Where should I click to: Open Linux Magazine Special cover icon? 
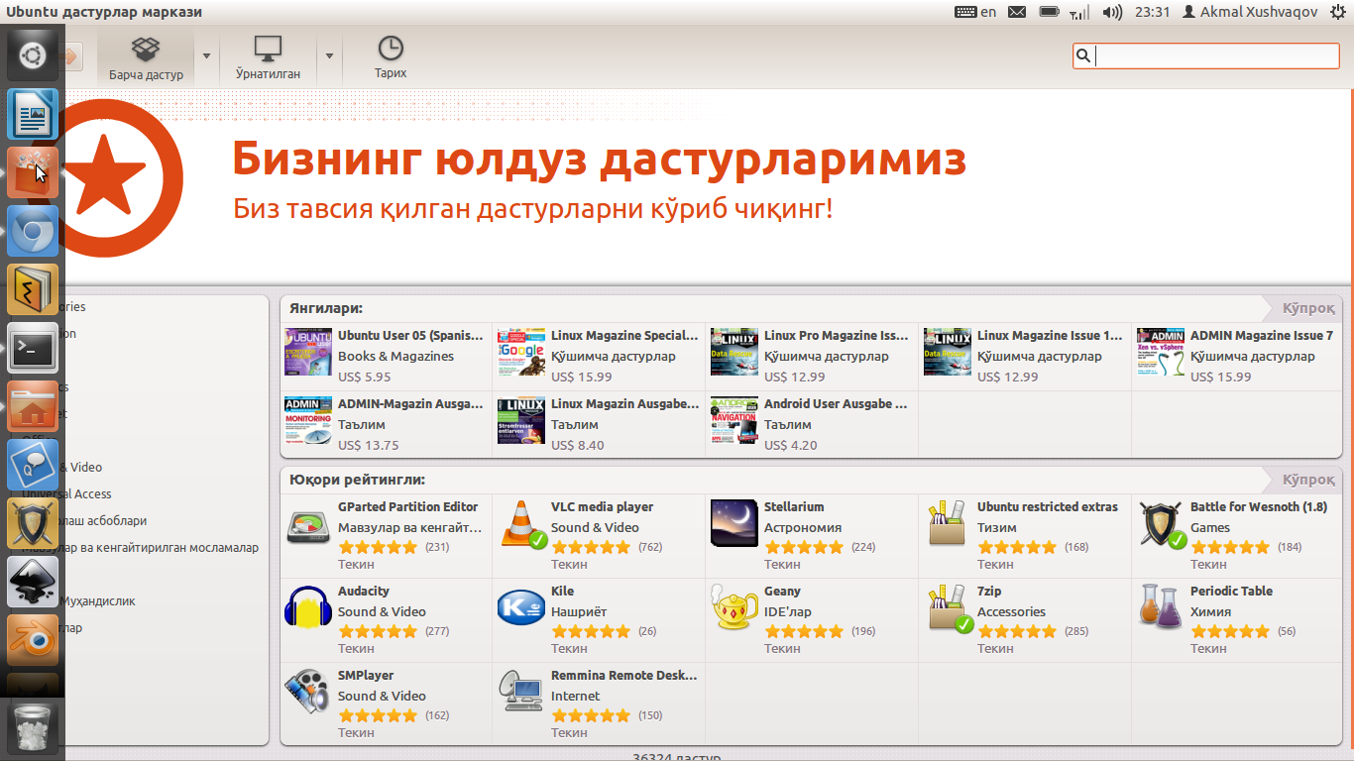coord(521,352)
